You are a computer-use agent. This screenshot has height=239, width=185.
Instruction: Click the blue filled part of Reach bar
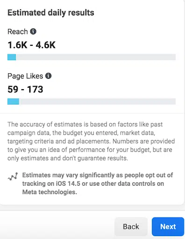coord(12,57)
